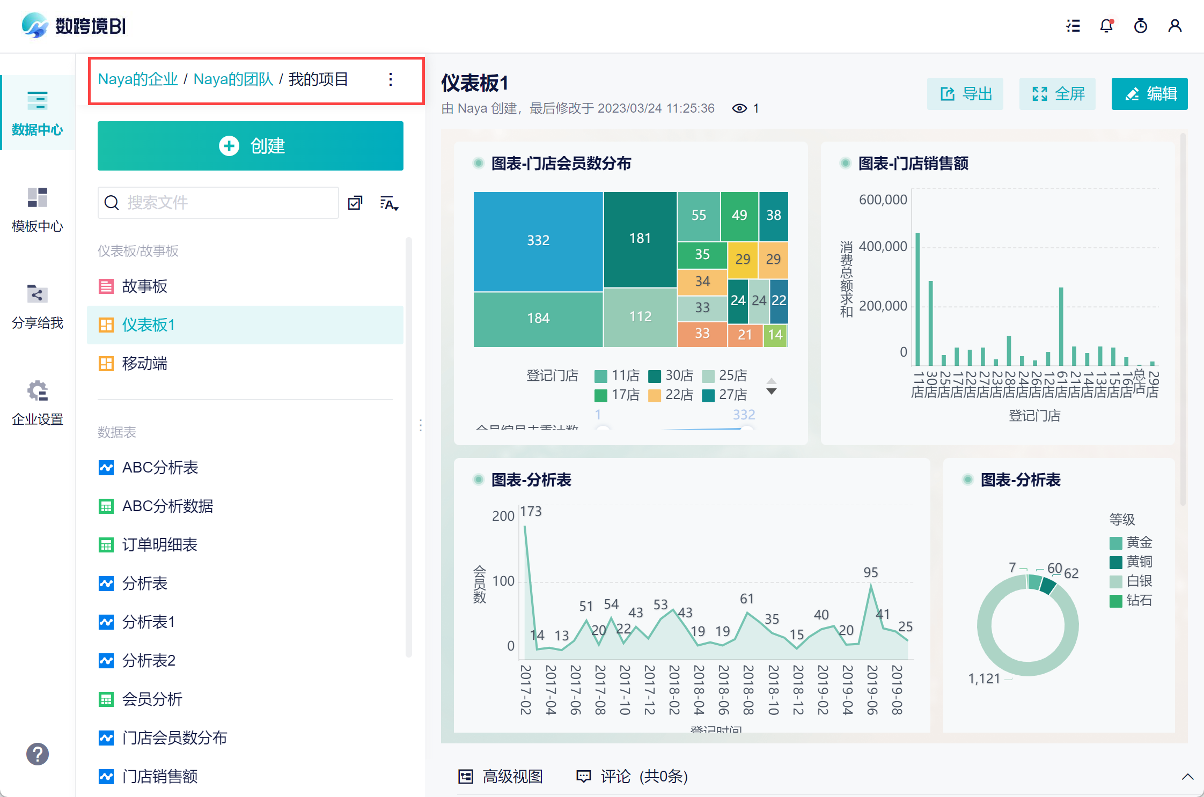Open 分享给我 in sidebar
Viewport: 1204px width, 797px height.
tap(38, 306)
